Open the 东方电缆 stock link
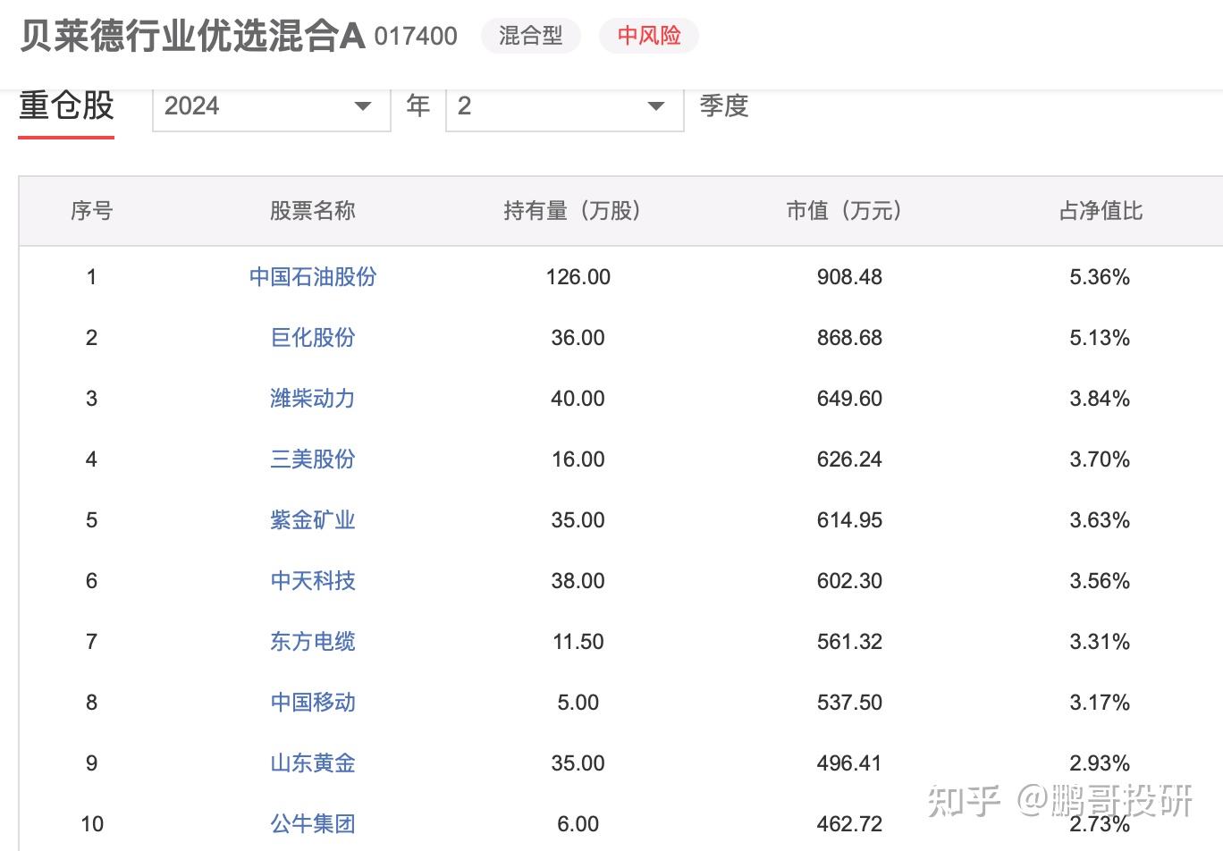Screen dimensions: 1223x851 313,642
